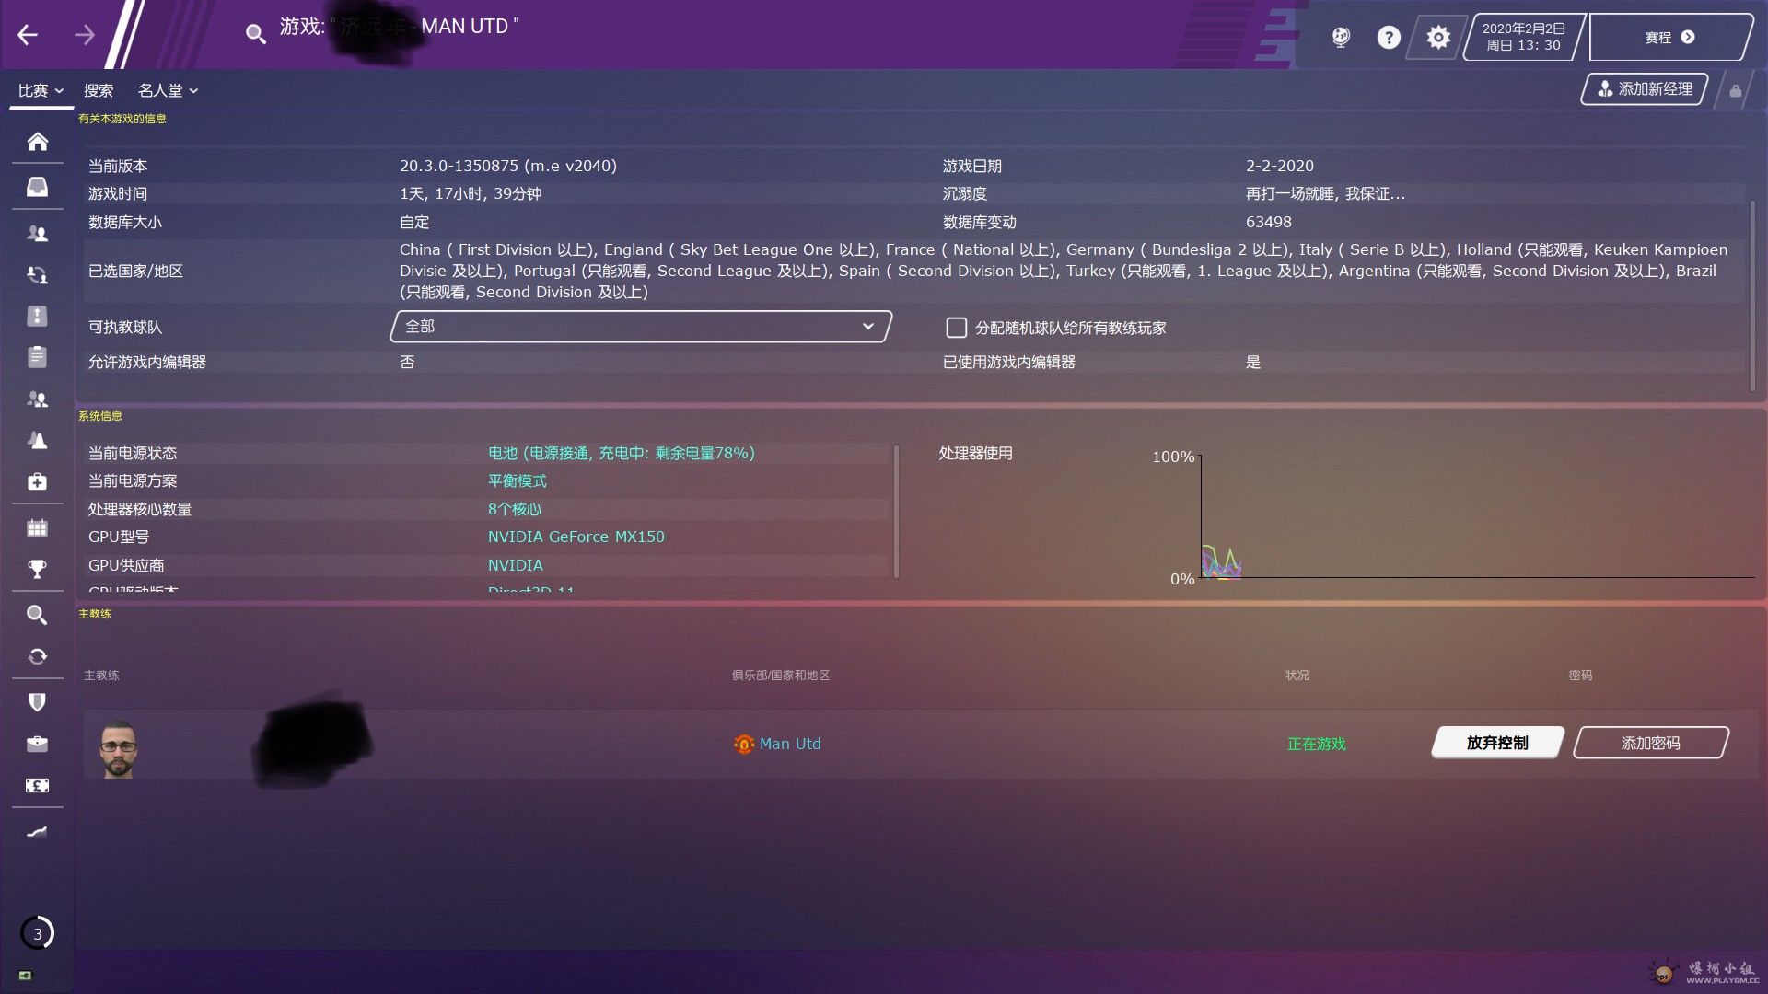
Task: Click the 平衡模式 power plan value
Action: pos(517,480)
